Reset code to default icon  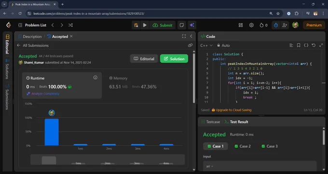[314, 45]
